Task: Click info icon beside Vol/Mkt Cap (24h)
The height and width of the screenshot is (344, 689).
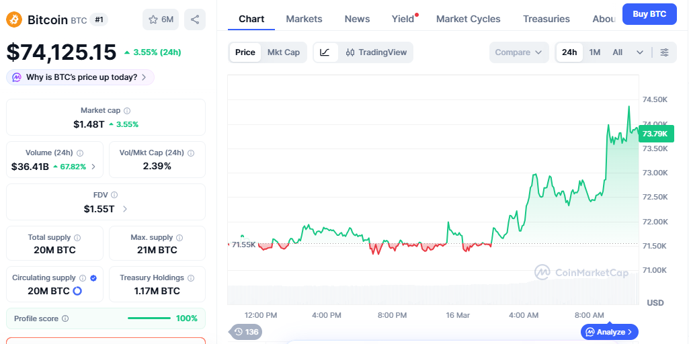Action: 191,153
